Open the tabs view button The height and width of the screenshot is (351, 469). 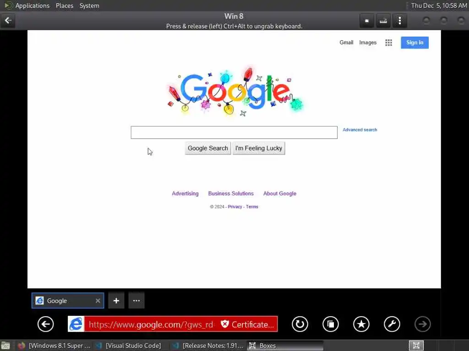click(x=331, y=324)
